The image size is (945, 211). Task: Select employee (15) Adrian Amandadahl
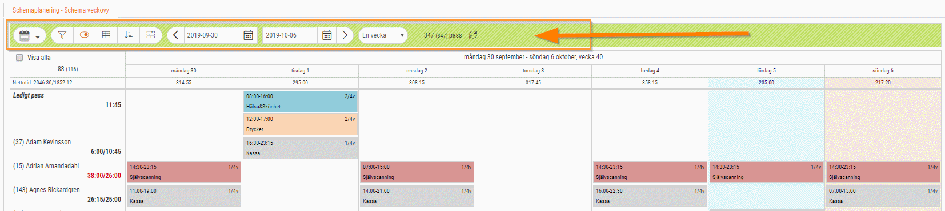pos(46,166)
